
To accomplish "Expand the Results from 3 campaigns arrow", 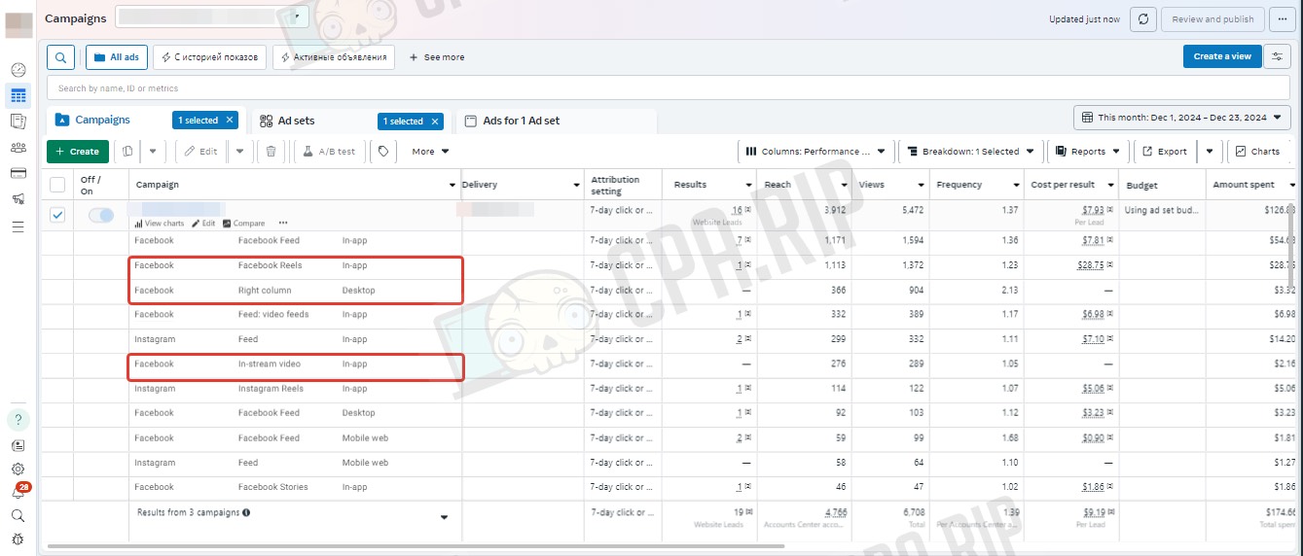I will (445, 518).
